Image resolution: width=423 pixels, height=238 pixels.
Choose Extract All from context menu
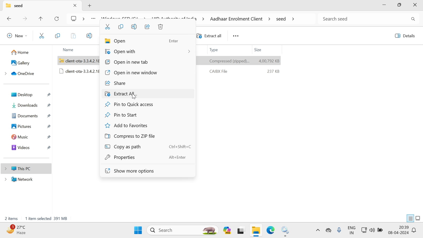pyautogui.click(x=148, y=94)
